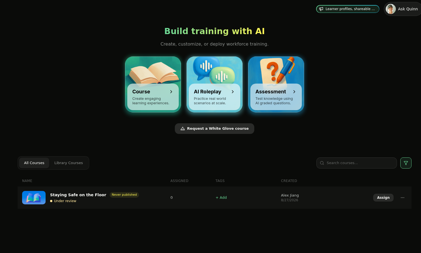421x253 pixels.
Task: Click the TAGS column header
Action: (220, 181)
